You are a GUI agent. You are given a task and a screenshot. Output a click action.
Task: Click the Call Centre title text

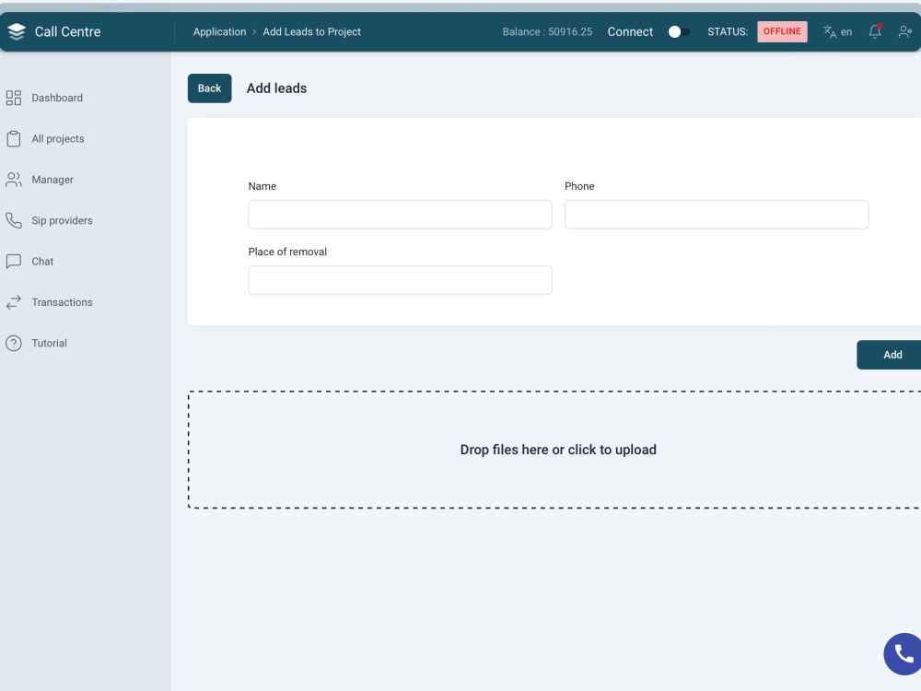point(67,31)
